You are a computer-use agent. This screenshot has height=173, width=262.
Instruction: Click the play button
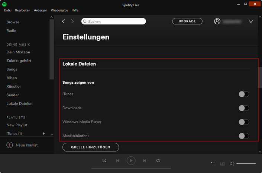point(131,161)
